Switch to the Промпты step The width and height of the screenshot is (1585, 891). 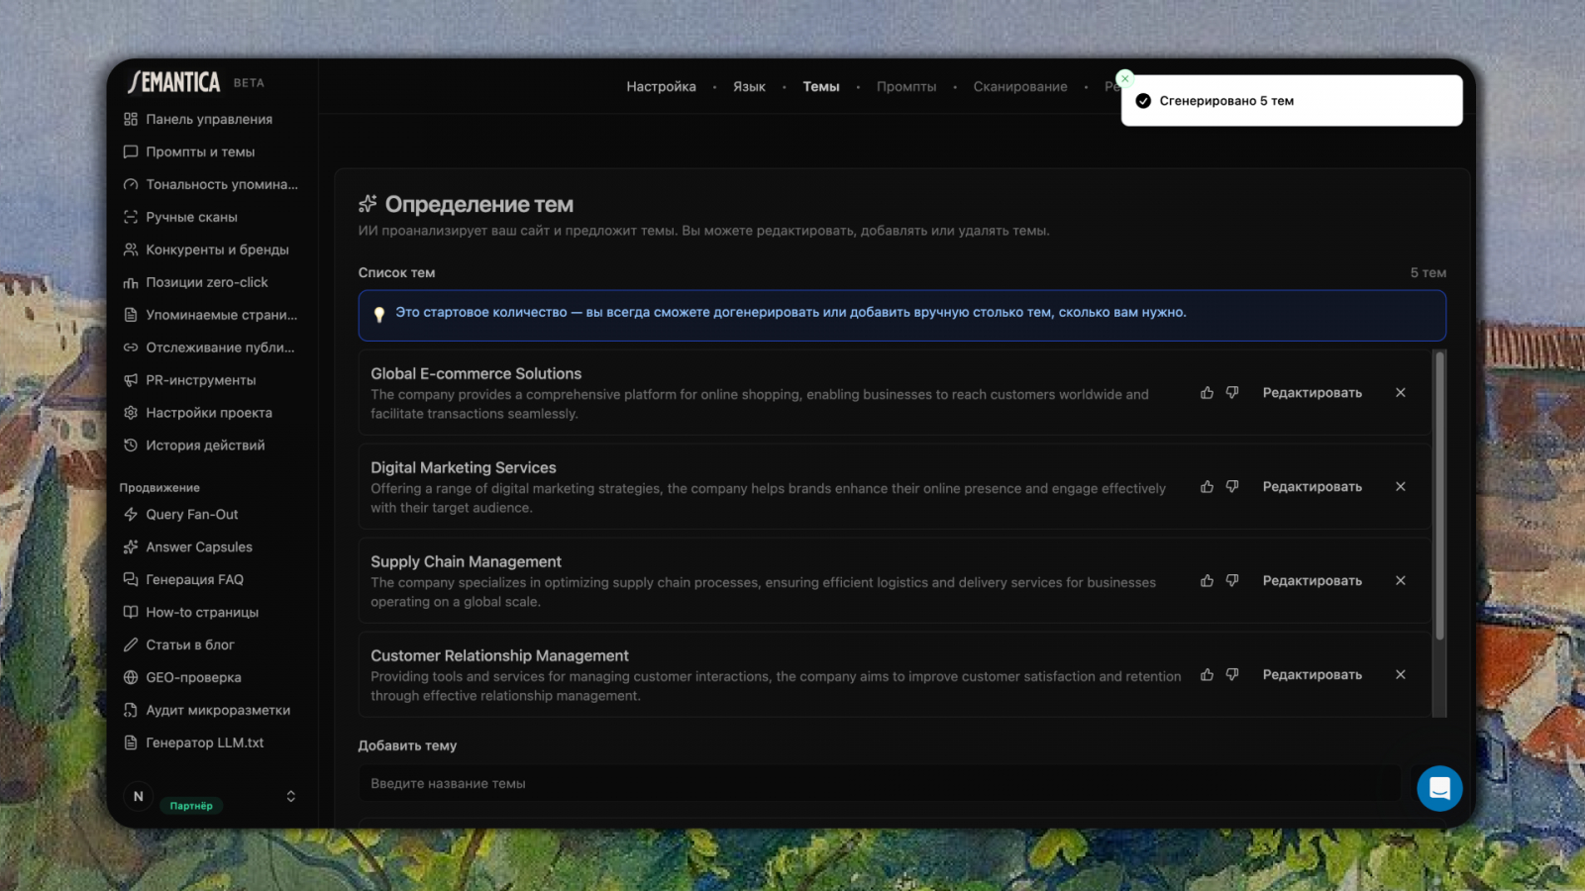(905, 87)
